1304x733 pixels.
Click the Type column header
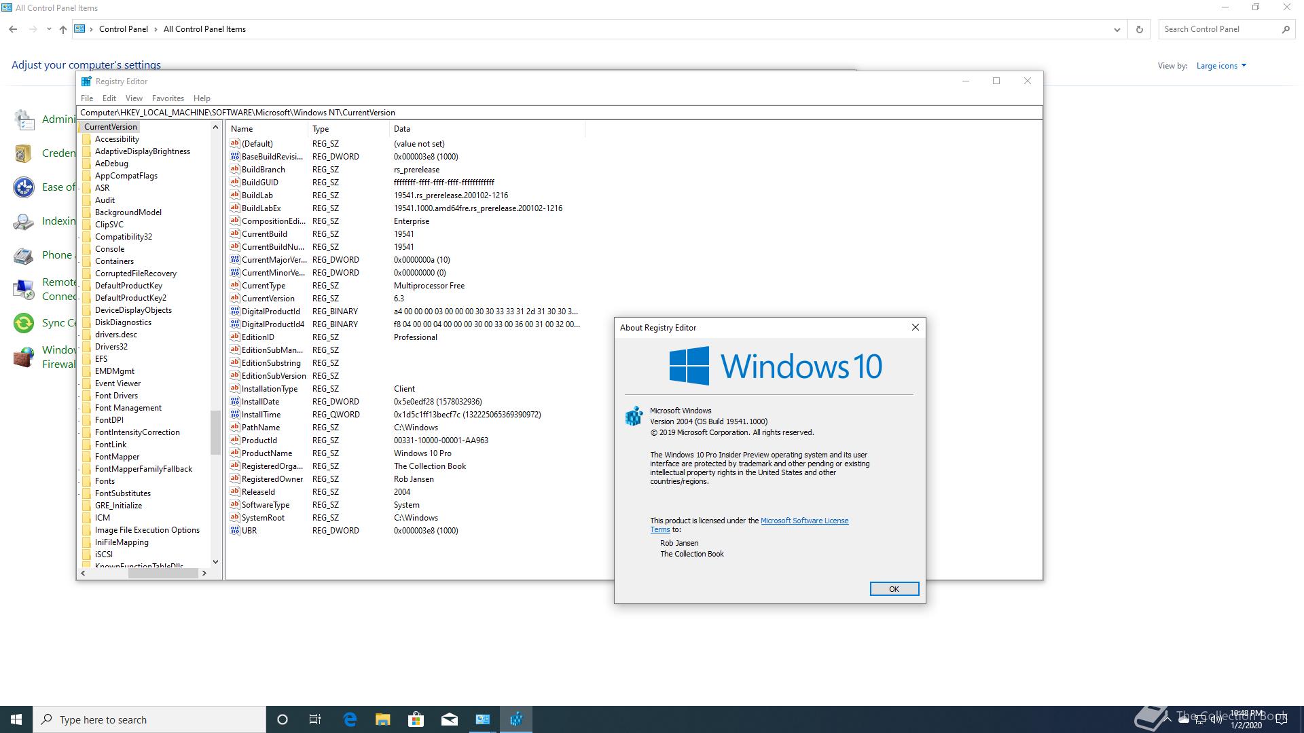[348, 129]
